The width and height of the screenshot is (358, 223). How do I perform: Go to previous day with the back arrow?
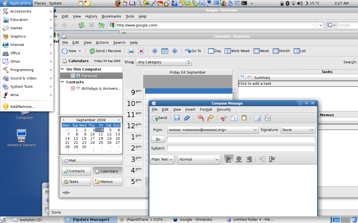(x=155, y=51)
